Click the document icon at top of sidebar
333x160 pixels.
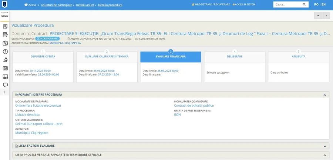pyautogui.click(x=5, y=26)
